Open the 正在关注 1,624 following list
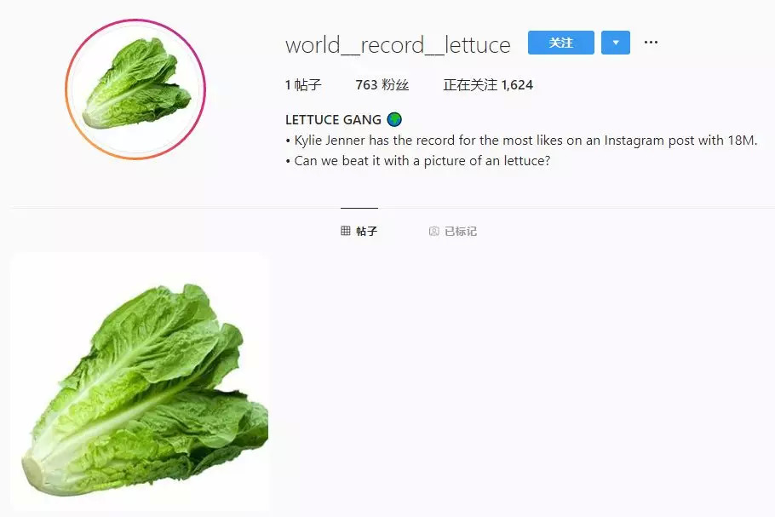 point(488,85)
